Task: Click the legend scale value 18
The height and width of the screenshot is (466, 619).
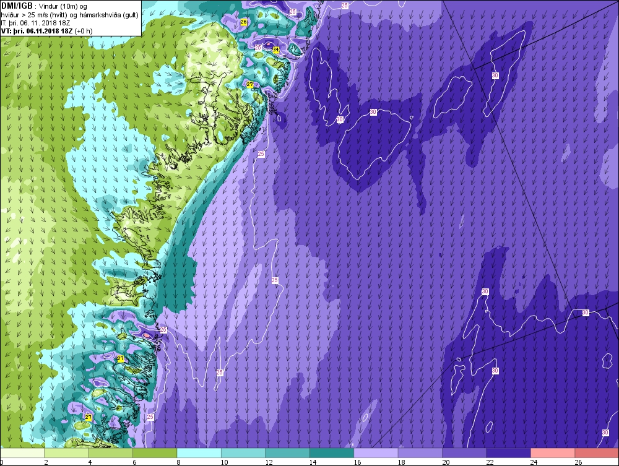Action: click(402, 462)
